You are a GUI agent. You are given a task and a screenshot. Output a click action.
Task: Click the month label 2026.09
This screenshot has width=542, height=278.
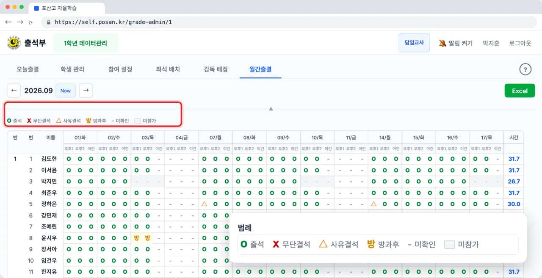[x=39, y=91]
